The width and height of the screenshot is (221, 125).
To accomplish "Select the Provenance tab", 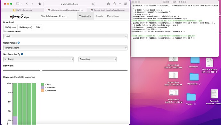I will 113,16.
